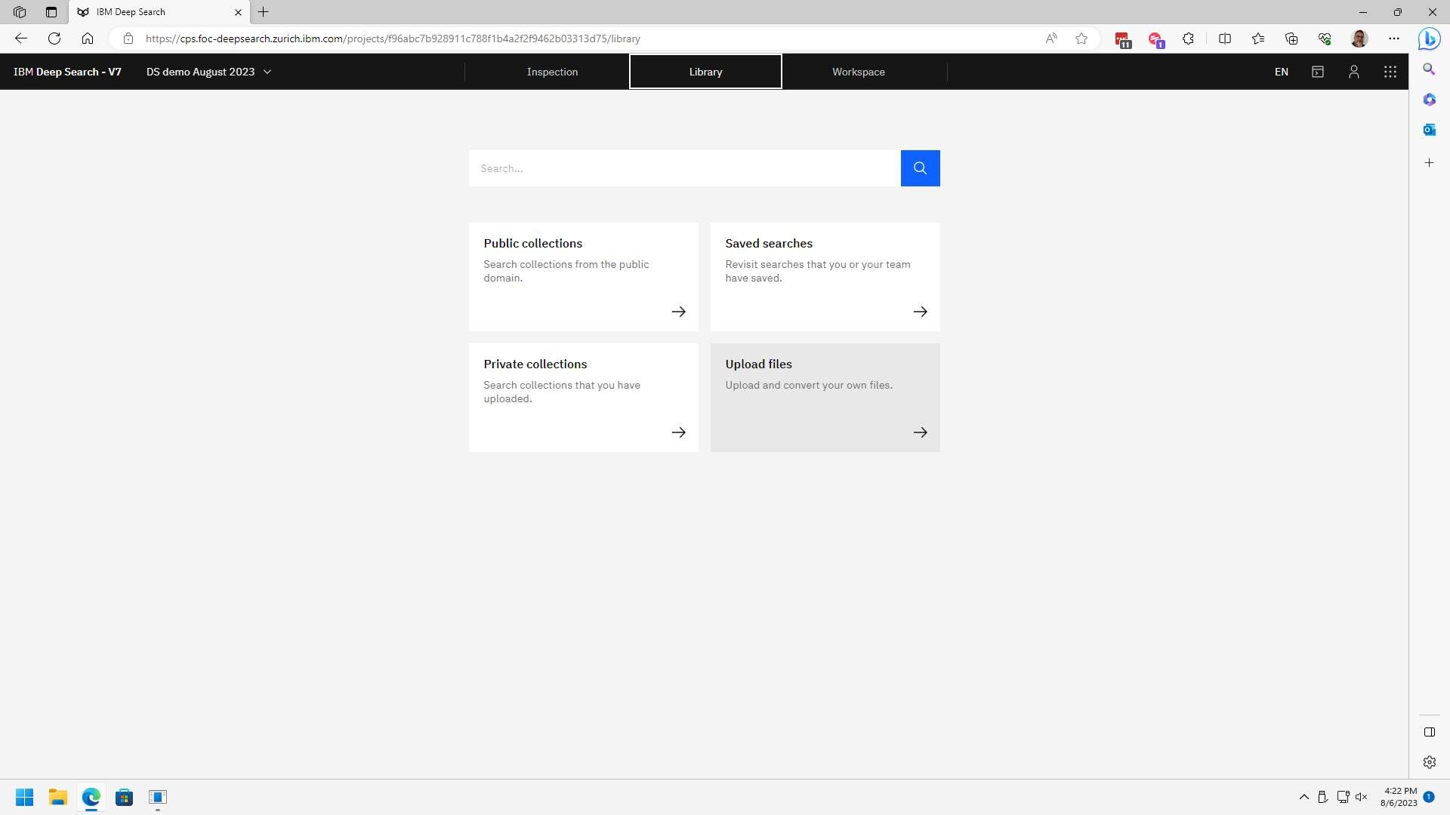Open Windows Start menu
The image size is (1450, 815).
(24, 798)
